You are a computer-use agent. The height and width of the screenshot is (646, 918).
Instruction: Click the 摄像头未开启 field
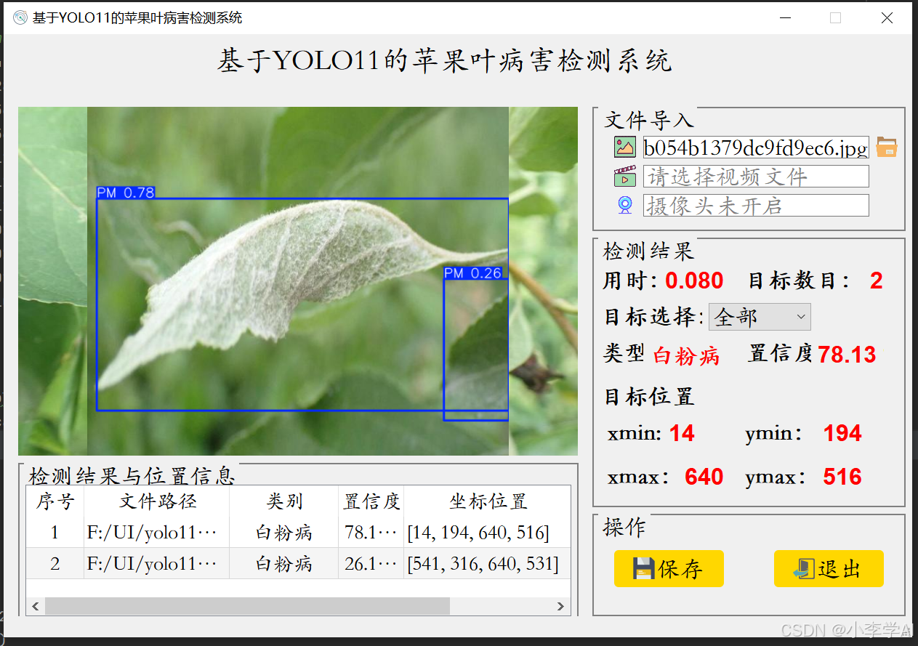click(x=756, y=206)
